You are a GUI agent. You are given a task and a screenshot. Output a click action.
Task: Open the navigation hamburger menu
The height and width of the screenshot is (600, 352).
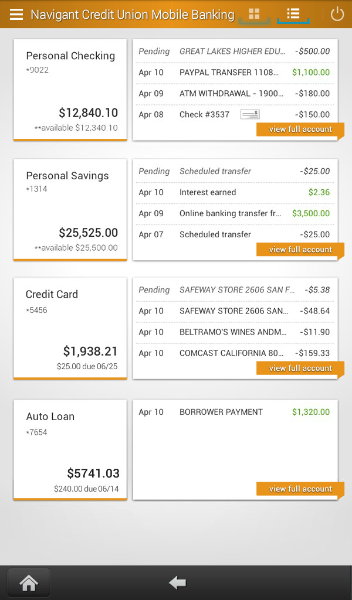[x=16, y=15]
